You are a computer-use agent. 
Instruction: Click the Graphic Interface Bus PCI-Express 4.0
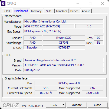point(69,83)
